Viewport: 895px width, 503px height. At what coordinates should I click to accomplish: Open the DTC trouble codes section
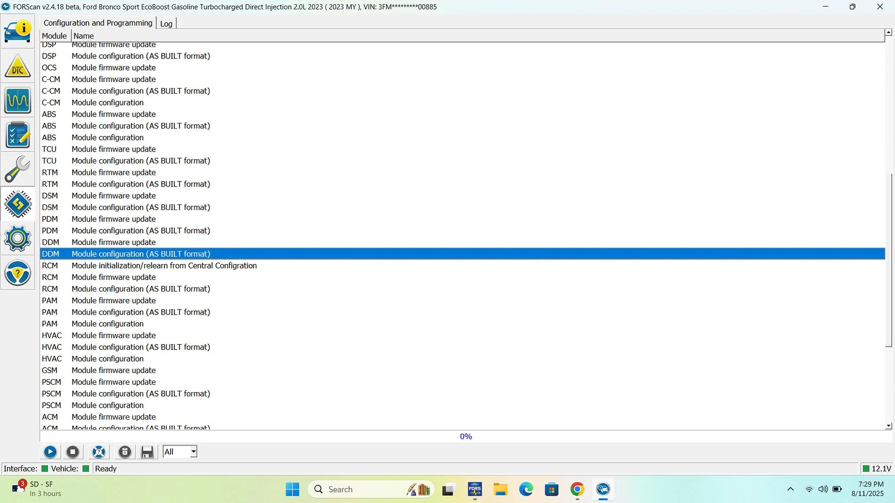click(x=17, y=66)
